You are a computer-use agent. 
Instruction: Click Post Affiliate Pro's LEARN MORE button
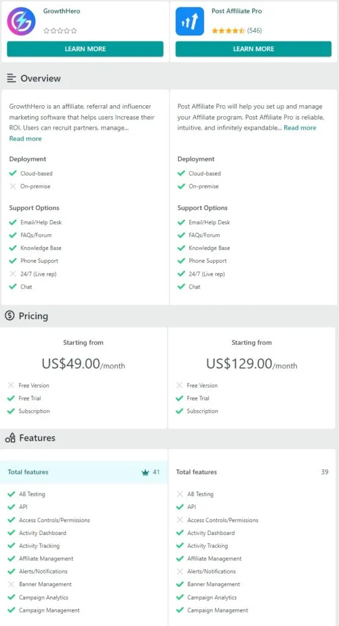253,49
